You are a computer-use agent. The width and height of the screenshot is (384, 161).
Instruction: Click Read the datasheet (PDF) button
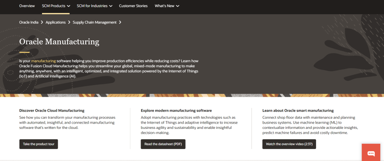coord(163,144)
